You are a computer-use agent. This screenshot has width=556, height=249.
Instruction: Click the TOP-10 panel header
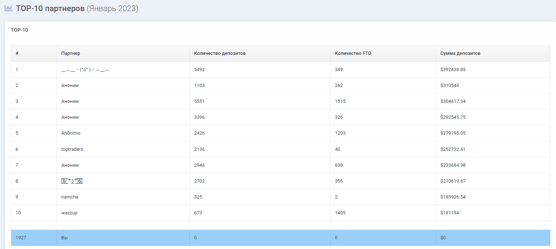pyautogui.click(x=19, y=30)
